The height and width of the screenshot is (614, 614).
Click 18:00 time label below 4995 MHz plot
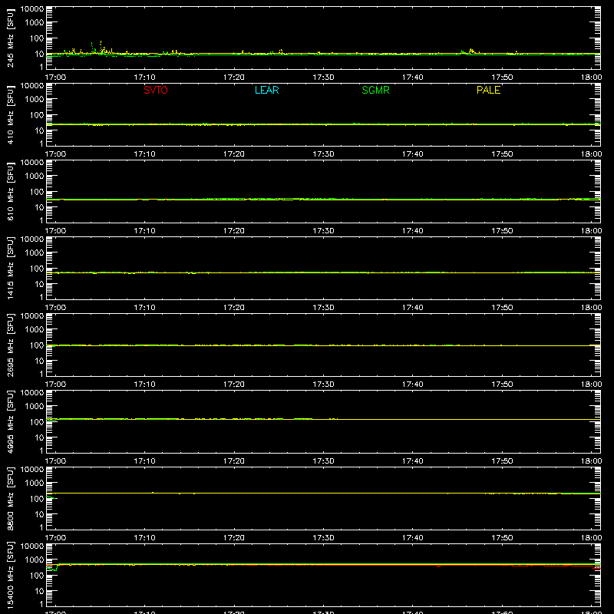pos(591,461)
